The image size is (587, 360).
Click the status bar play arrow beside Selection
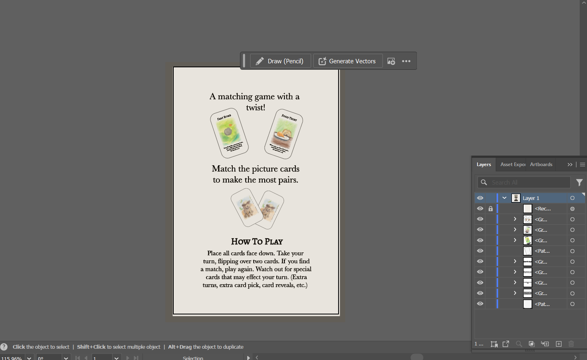point(248,358)
